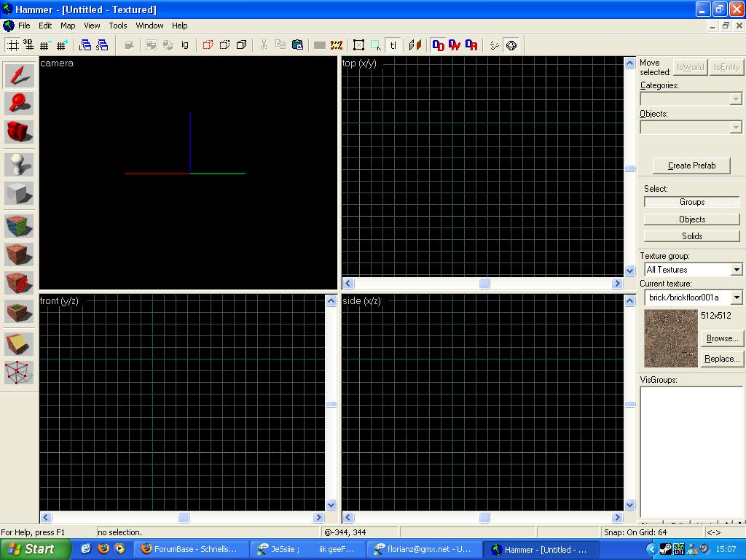The width and height of the screenshot is (746, 560).
Task: Click the Group selection toolbar icon
Action: click(x=152, y=45)
